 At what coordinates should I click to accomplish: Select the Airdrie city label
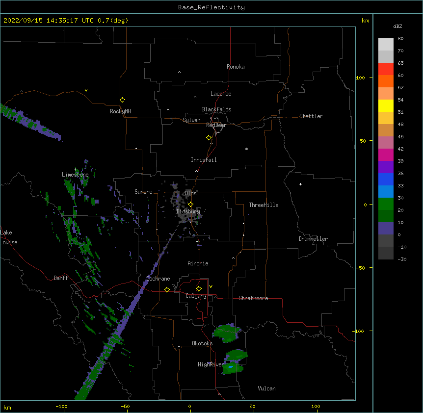pyautogui.click(x=198, y=263)
